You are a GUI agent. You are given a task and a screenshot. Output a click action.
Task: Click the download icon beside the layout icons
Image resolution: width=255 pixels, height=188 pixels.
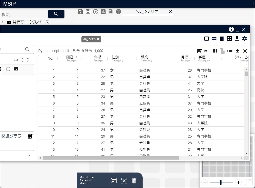point(237,39)
